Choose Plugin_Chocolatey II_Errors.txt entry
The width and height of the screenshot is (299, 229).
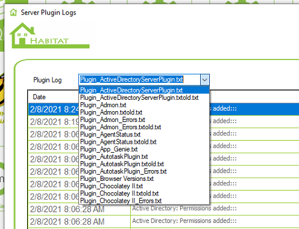click(x=144, y=201)
